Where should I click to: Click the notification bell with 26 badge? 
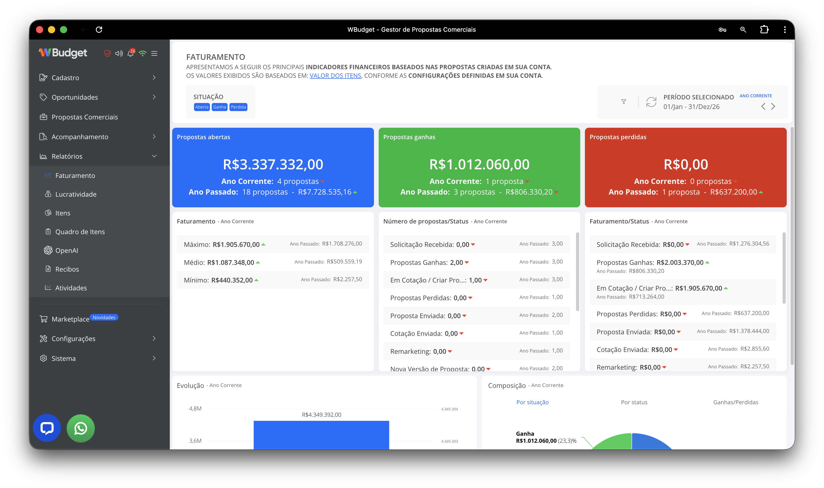(x=131, y=53)
